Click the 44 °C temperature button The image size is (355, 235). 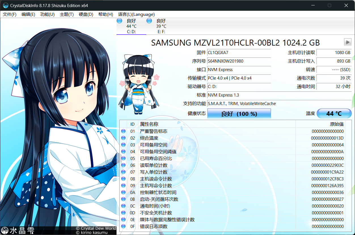(x=334, y=114)
